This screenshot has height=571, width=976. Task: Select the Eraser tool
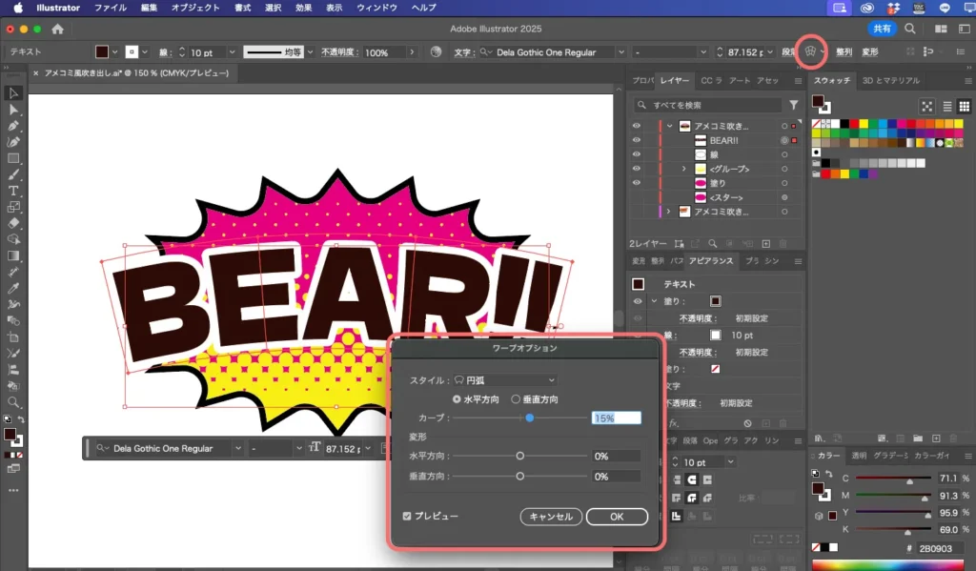[x=13, y=223]
